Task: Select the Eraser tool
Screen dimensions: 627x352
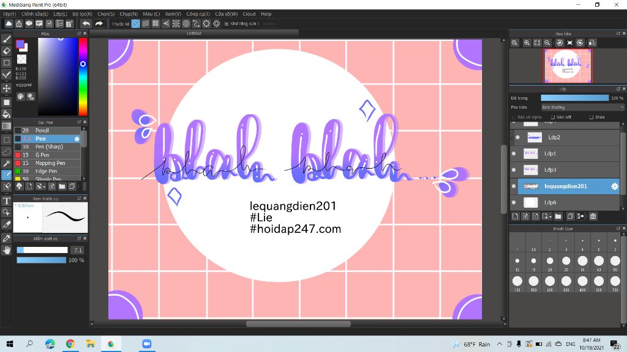Action: 6,51
